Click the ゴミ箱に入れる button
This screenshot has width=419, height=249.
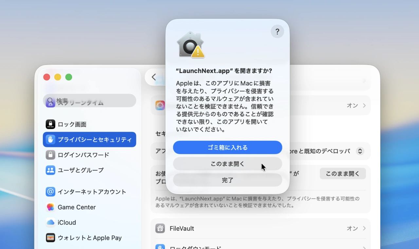(227, 147)
